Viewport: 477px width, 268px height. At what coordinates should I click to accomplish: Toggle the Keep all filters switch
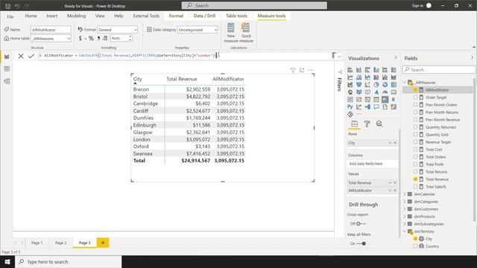click(361, 243)
